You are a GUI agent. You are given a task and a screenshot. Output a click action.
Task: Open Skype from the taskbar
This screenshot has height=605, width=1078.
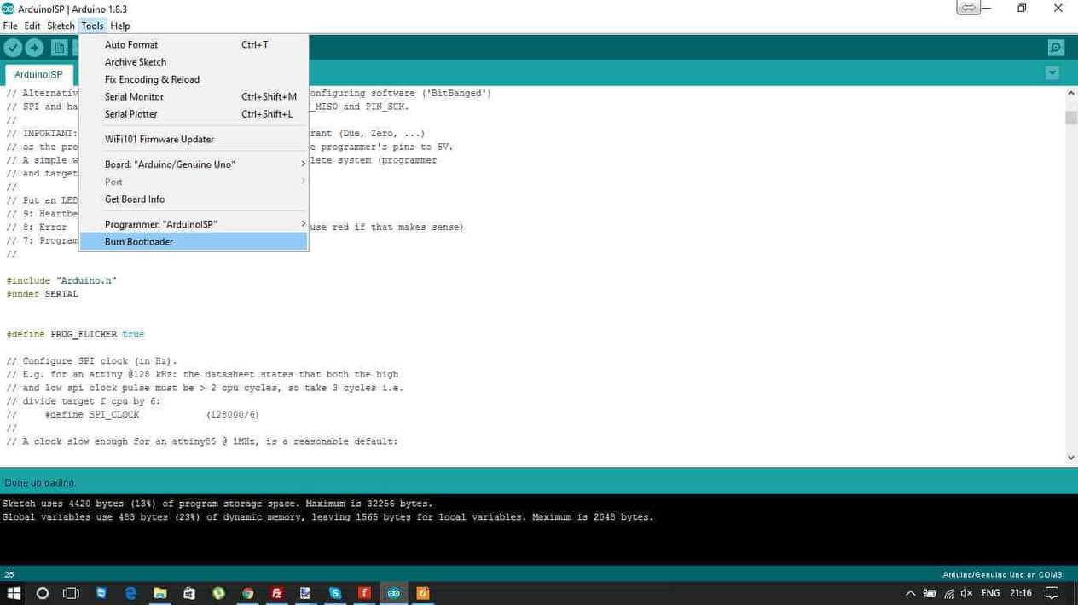335,593
